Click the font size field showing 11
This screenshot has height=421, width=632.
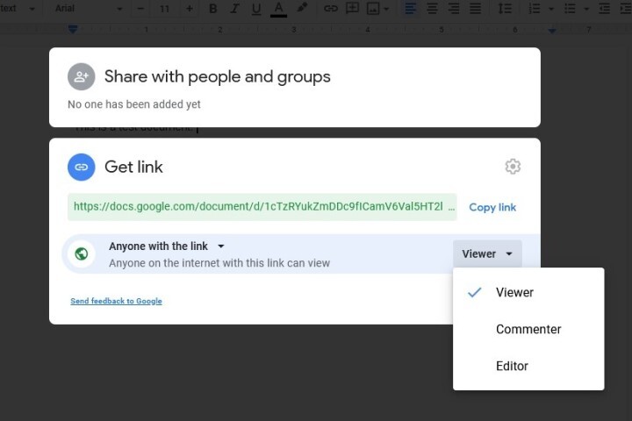click(x=164, y=9)
